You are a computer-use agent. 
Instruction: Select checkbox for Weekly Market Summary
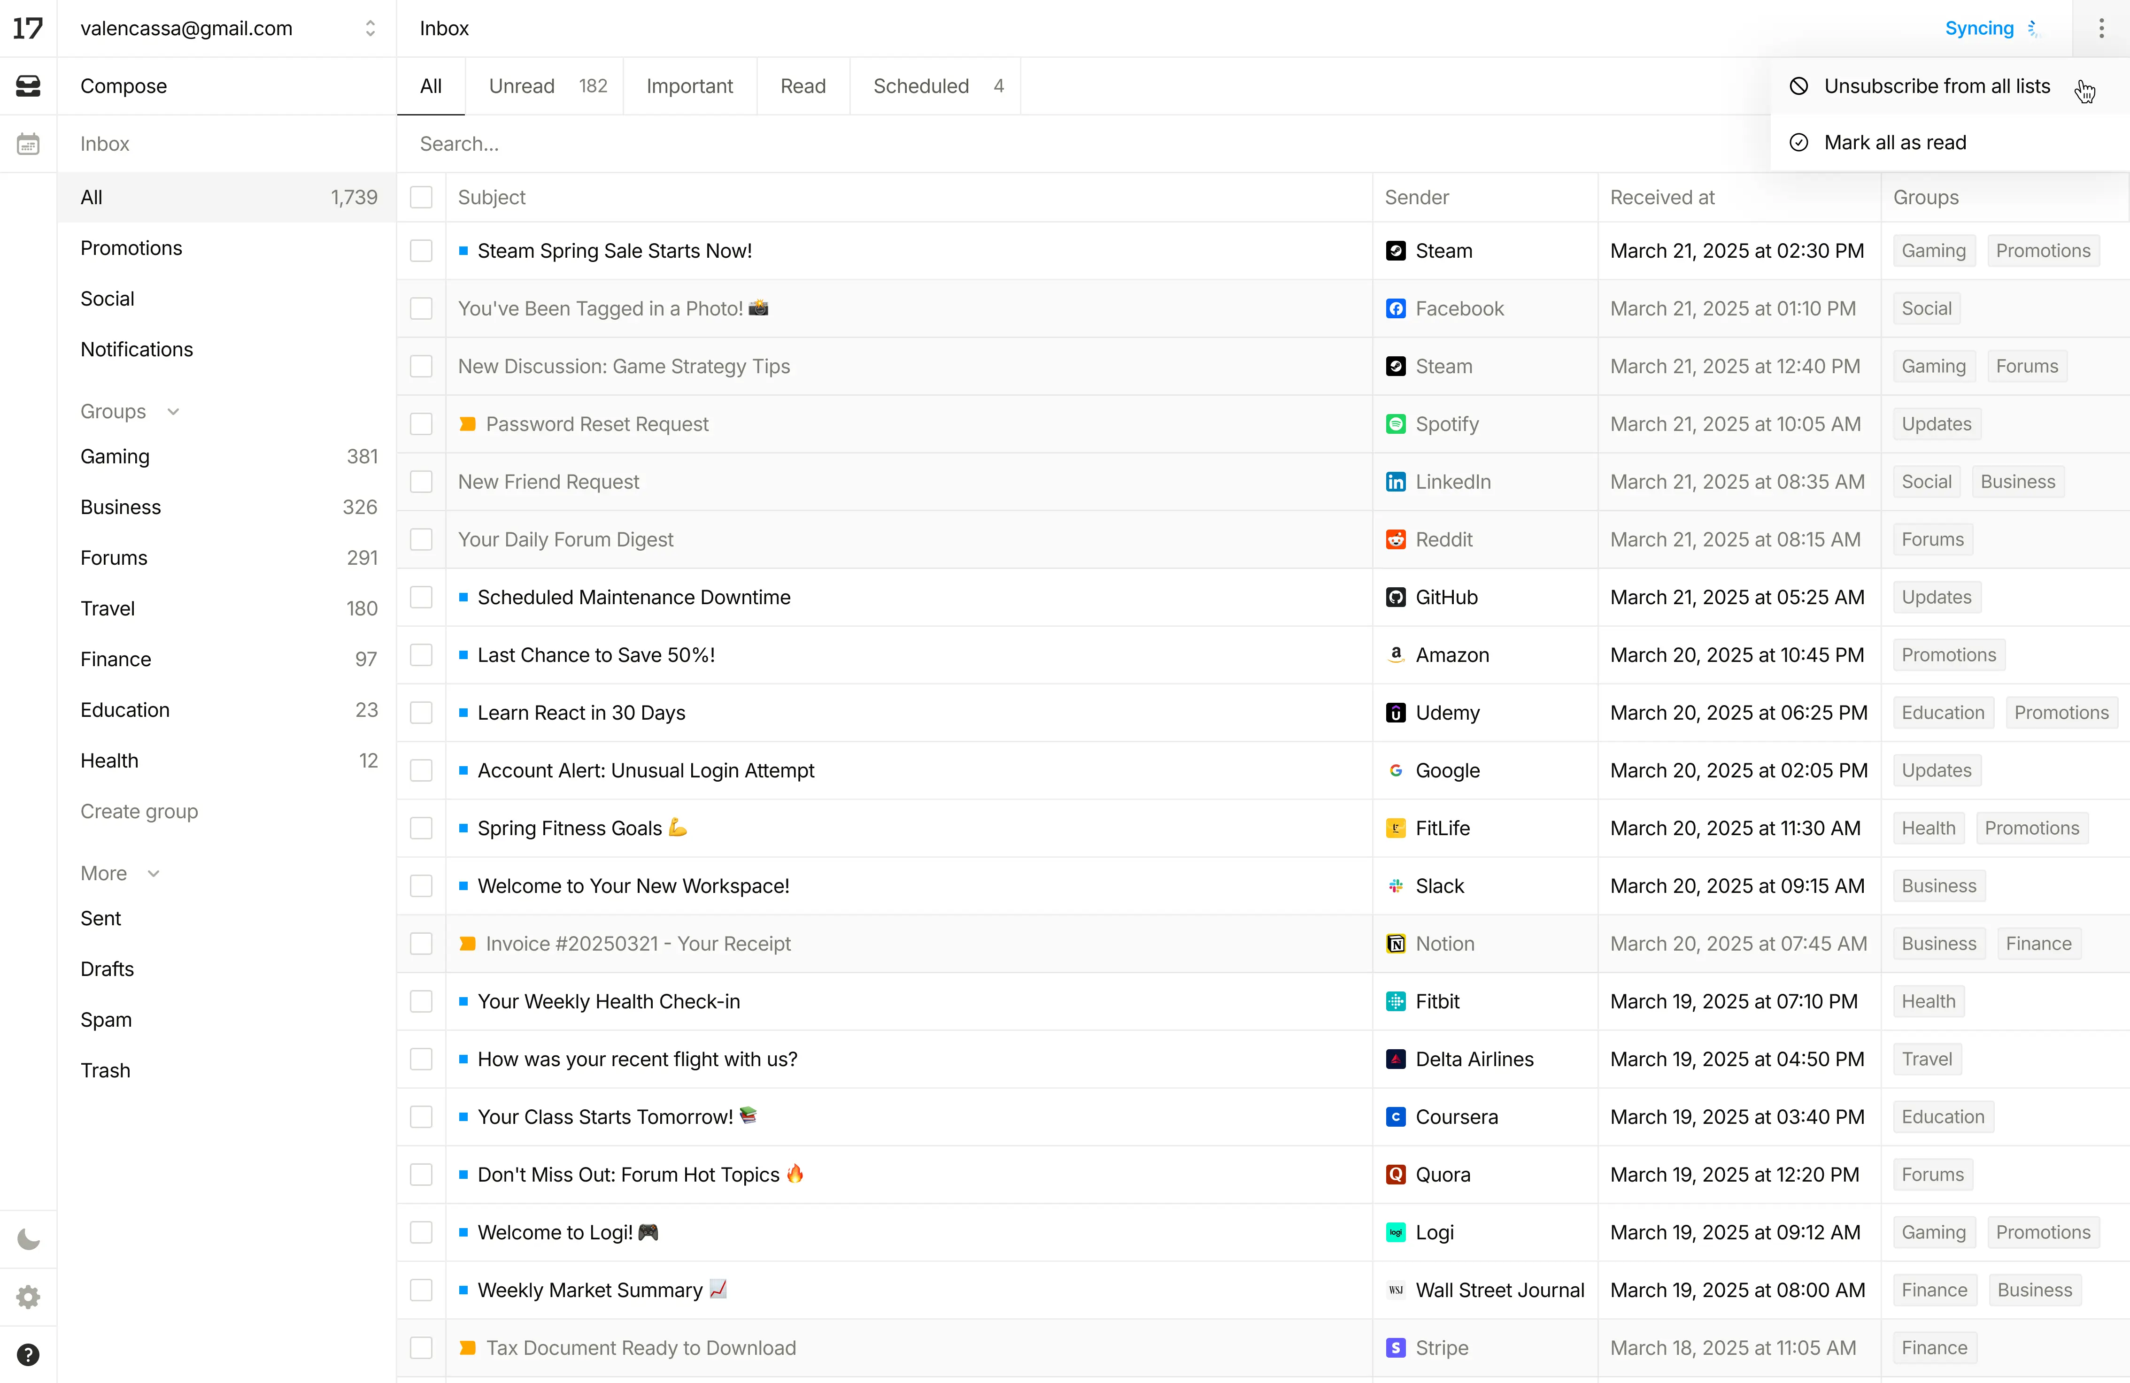click(x=421, y=1290)
